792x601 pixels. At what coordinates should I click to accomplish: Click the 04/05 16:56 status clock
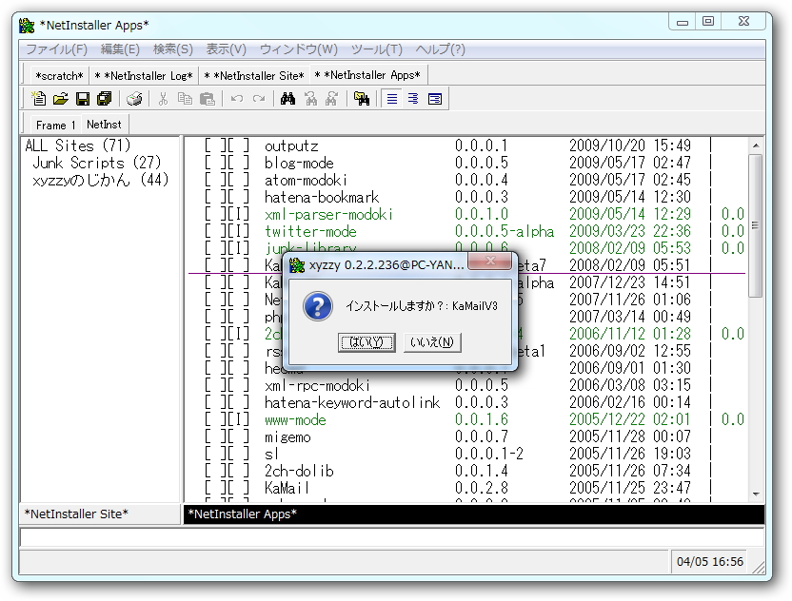[x=710, y=562]
